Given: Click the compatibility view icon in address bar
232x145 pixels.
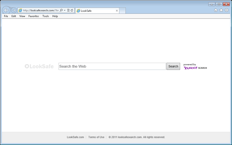Looking at the screenshot, I should (x=68, y=10).
